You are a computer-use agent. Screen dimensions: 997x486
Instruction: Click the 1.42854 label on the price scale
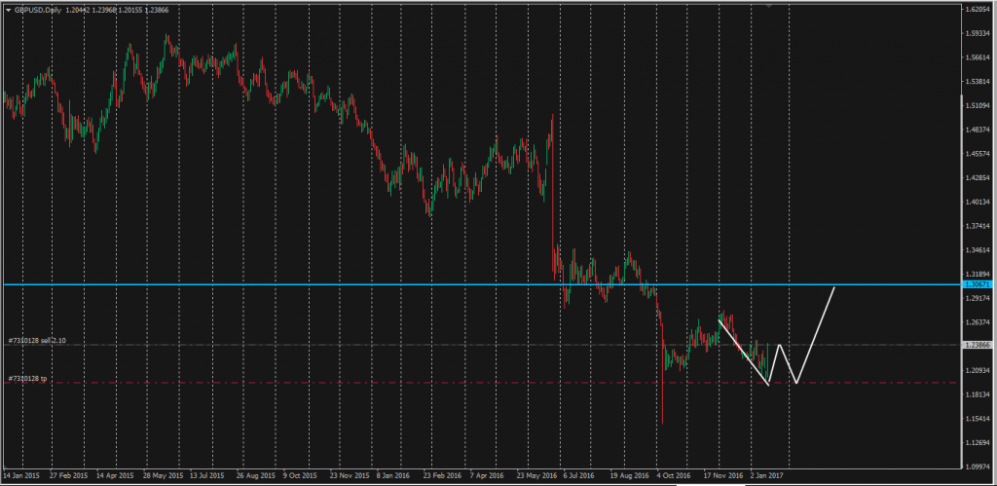977,178
